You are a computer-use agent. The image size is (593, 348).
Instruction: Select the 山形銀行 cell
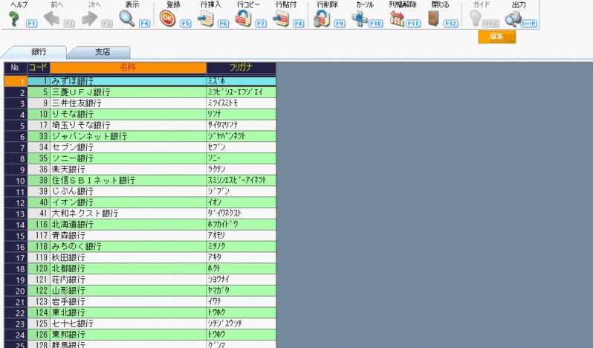tap(129, 290)
